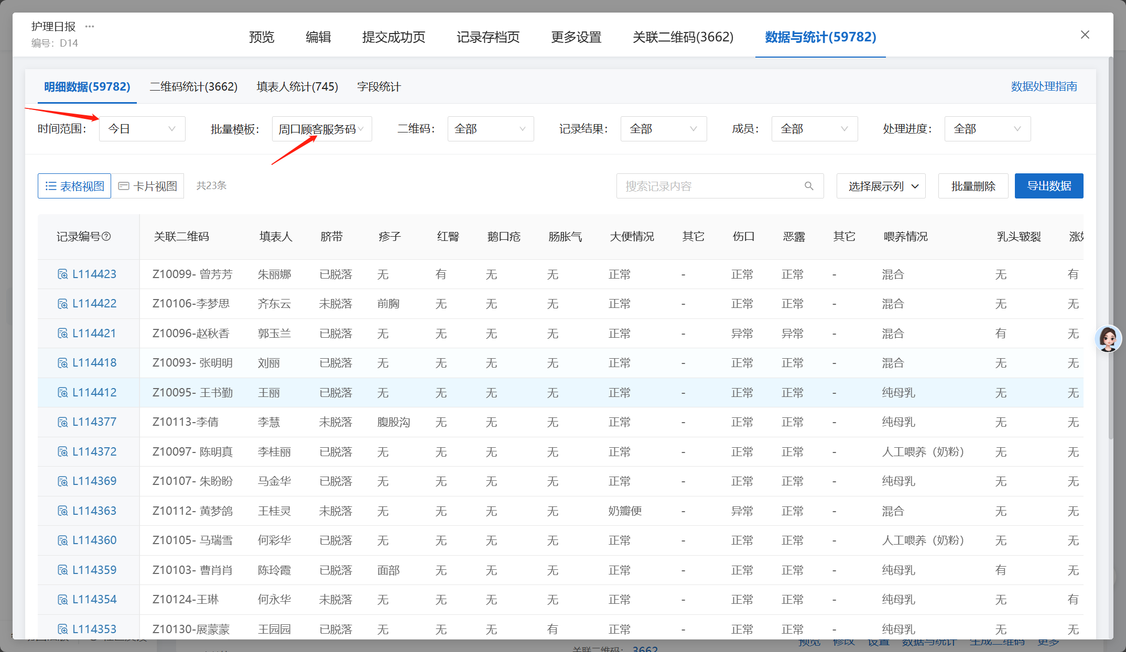Screen dimensions: 1126x652
Task: Open the 记录结果 dropdown
Action: pyautogui.click(x=663, y=129)
